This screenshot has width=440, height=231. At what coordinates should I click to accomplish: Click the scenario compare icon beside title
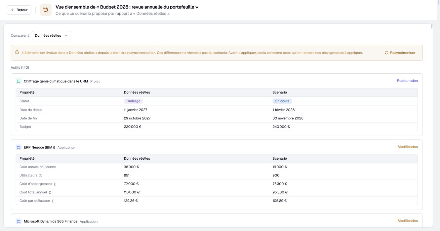pos(46,10)
